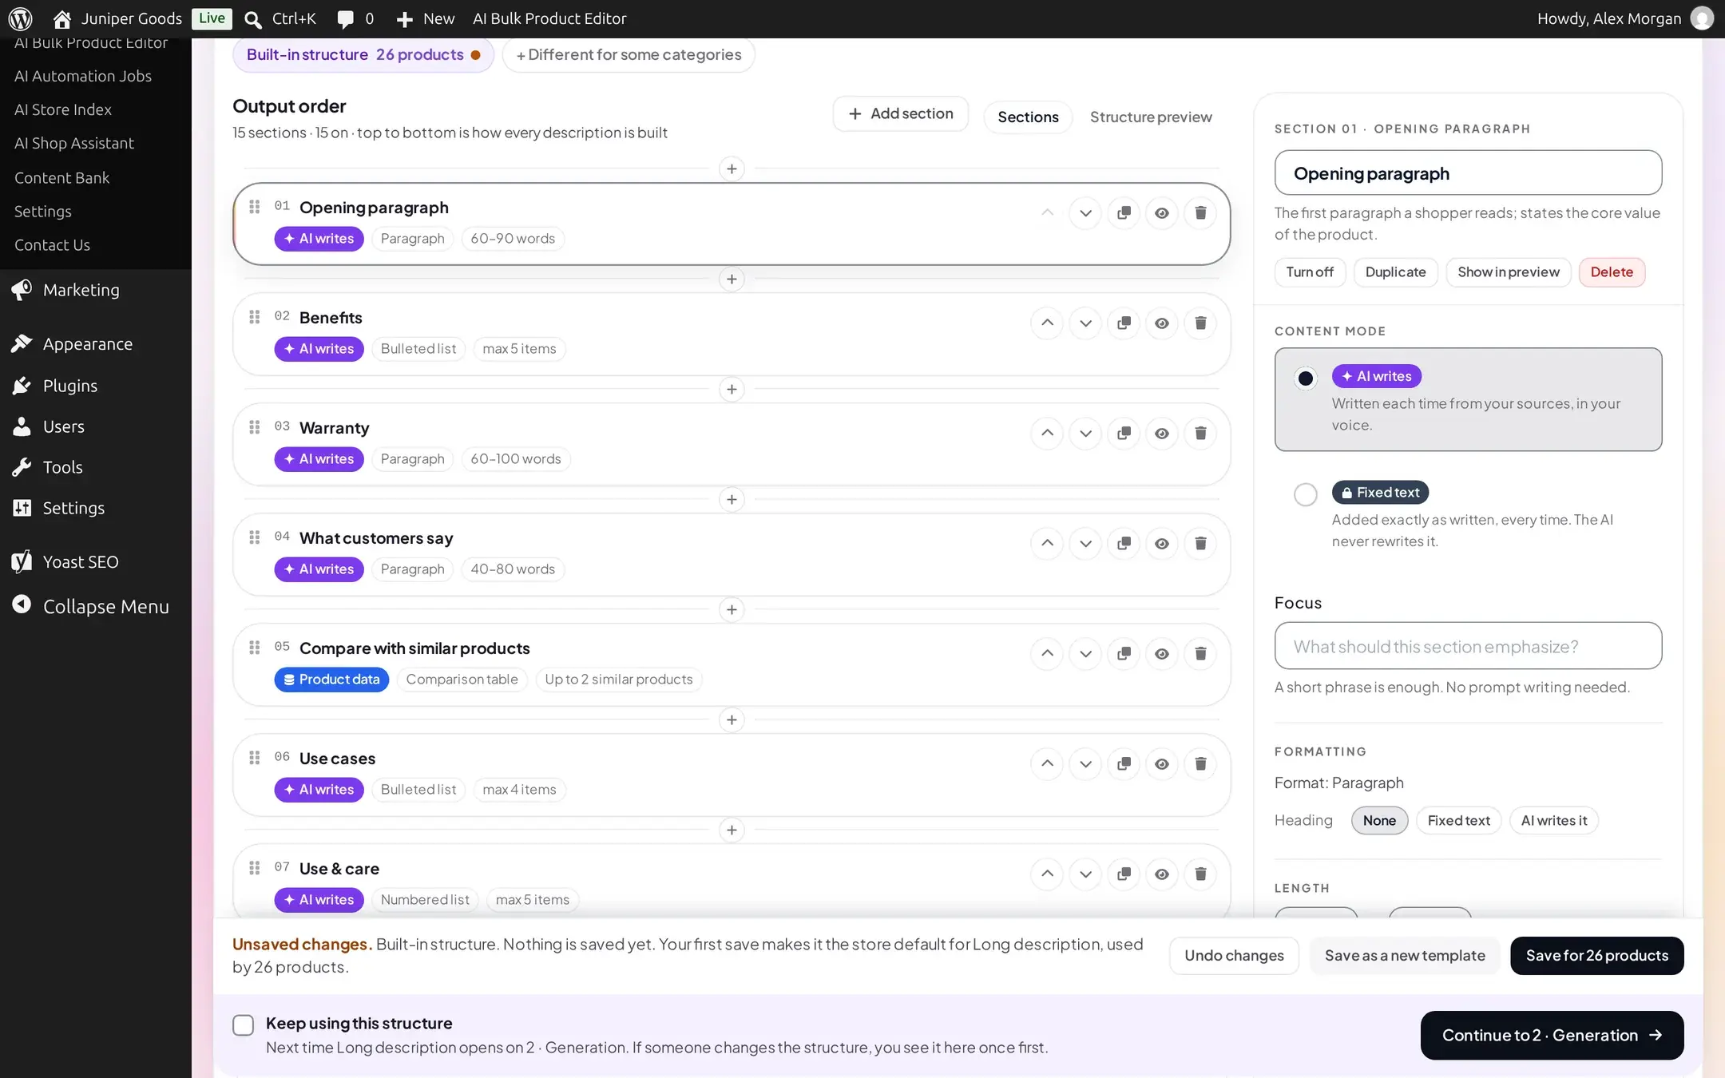Click trash icon on What customers say
The image size is (1725, 1078).
click(x=1200, y=544)
